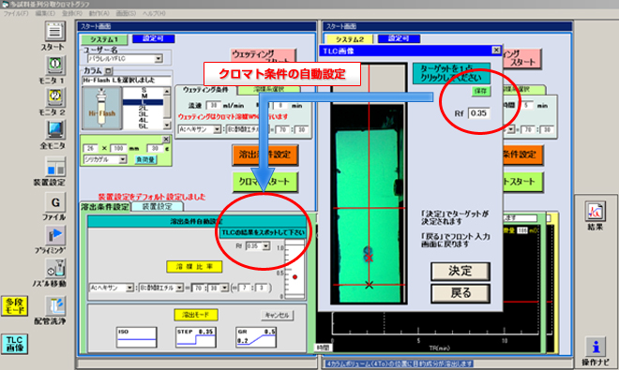
Task: Open the モニタ 2 monitor icon
Action: pos(55,97)
